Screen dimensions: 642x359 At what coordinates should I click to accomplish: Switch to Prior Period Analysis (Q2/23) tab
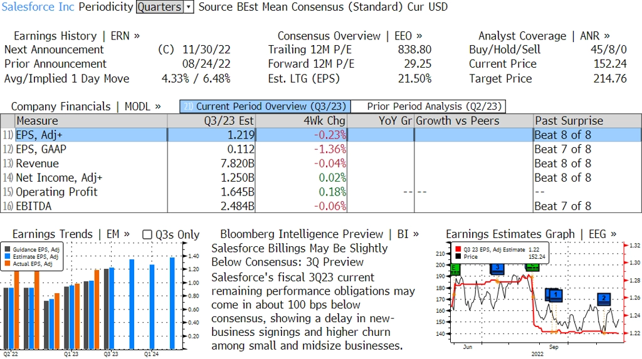428,107
